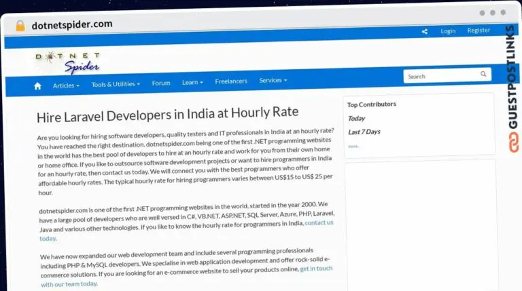Click the 'contact us today' link
Viewport: 522px width, 291px height.
[319, 222]
